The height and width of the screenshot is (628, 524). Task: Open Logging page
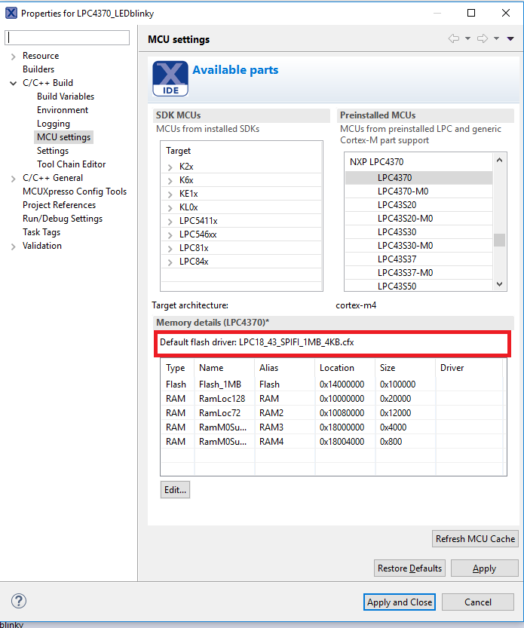pyautogui.click(x=54, y=124)
